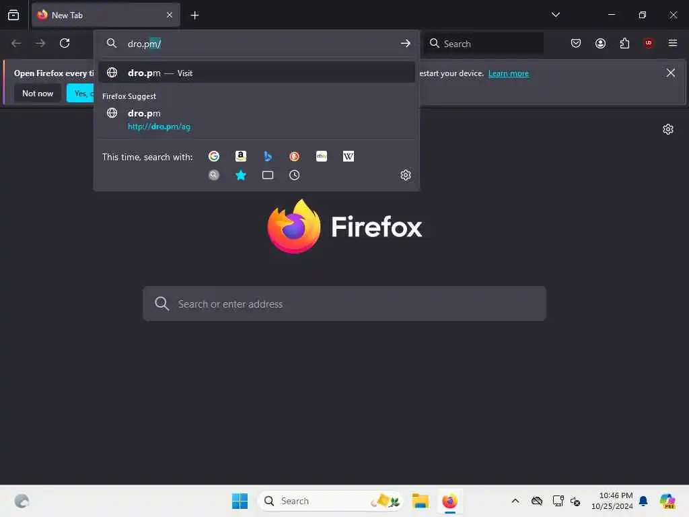Viewport: 689px width, 517px height.
Task: Search this time with Bing
Action: [268, 156]
